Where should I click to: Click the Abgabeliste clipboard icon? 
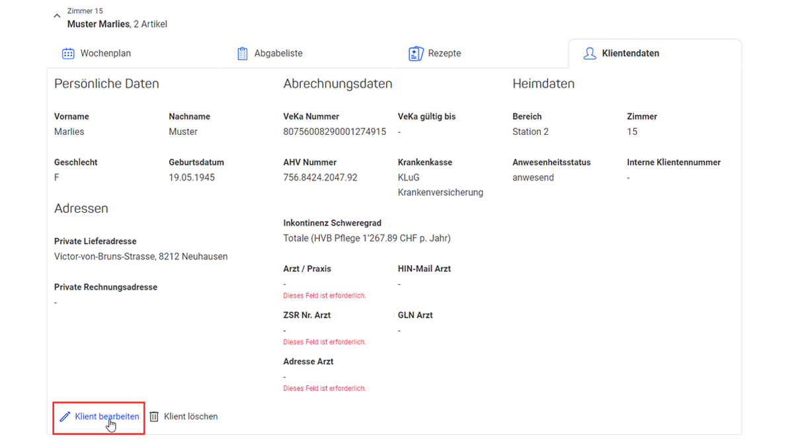click(243, 54)
